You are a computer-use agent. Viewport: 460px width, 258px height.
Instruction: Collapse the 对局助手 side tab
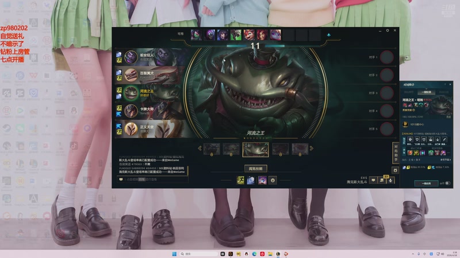396,153
